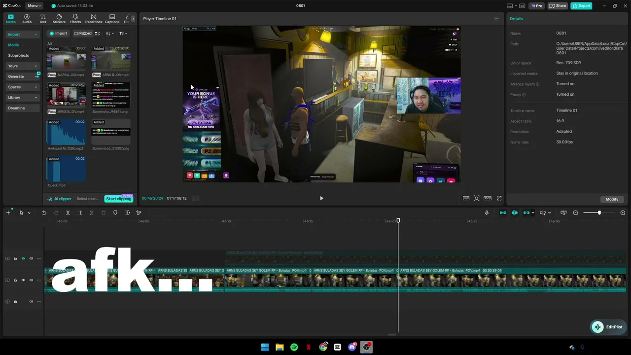This screenshot has height=355, width=631.
Task: Split the clip at the playhead
Action: [x=68, y=213]
